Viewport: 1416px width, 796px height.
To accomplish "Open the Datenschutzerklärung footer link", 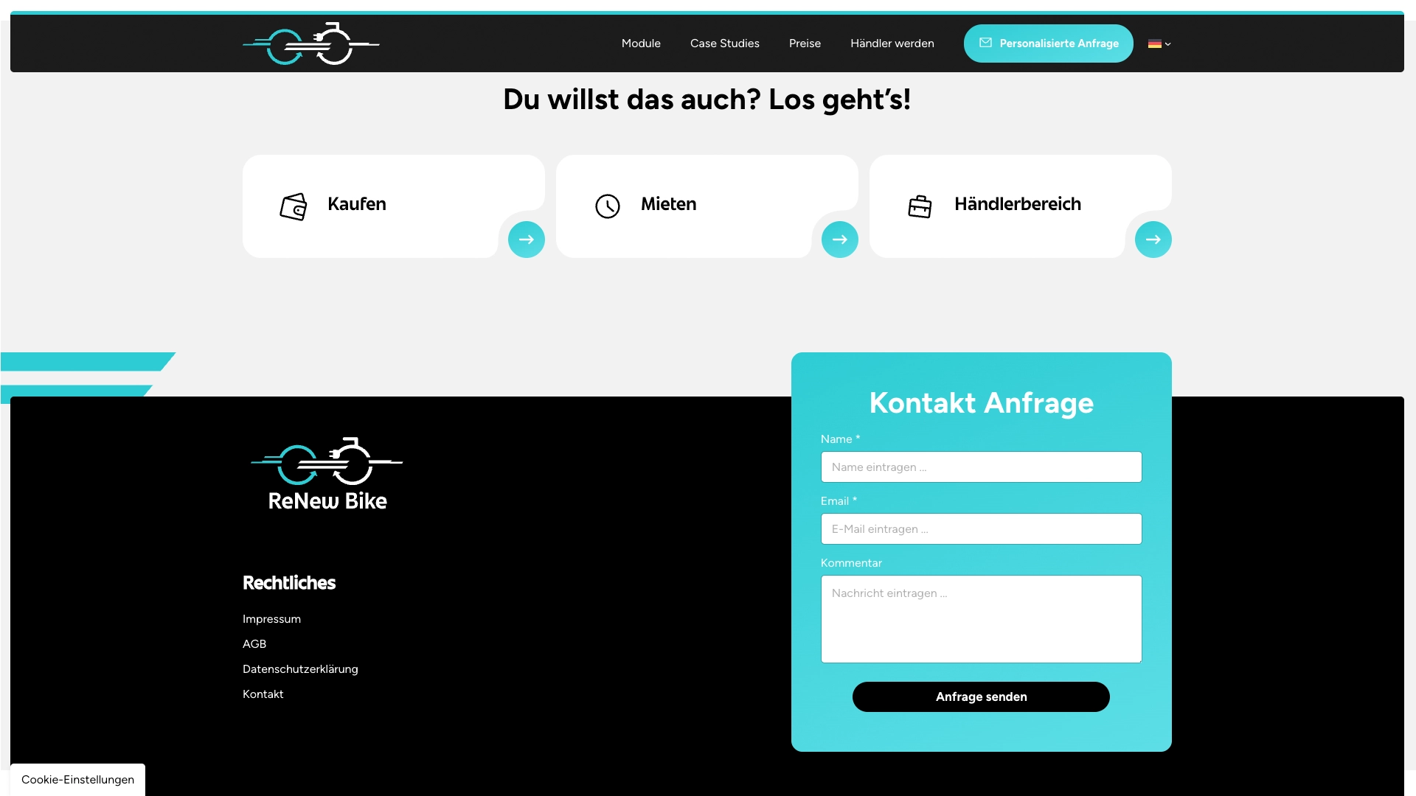I will click(x=300, y=669).
